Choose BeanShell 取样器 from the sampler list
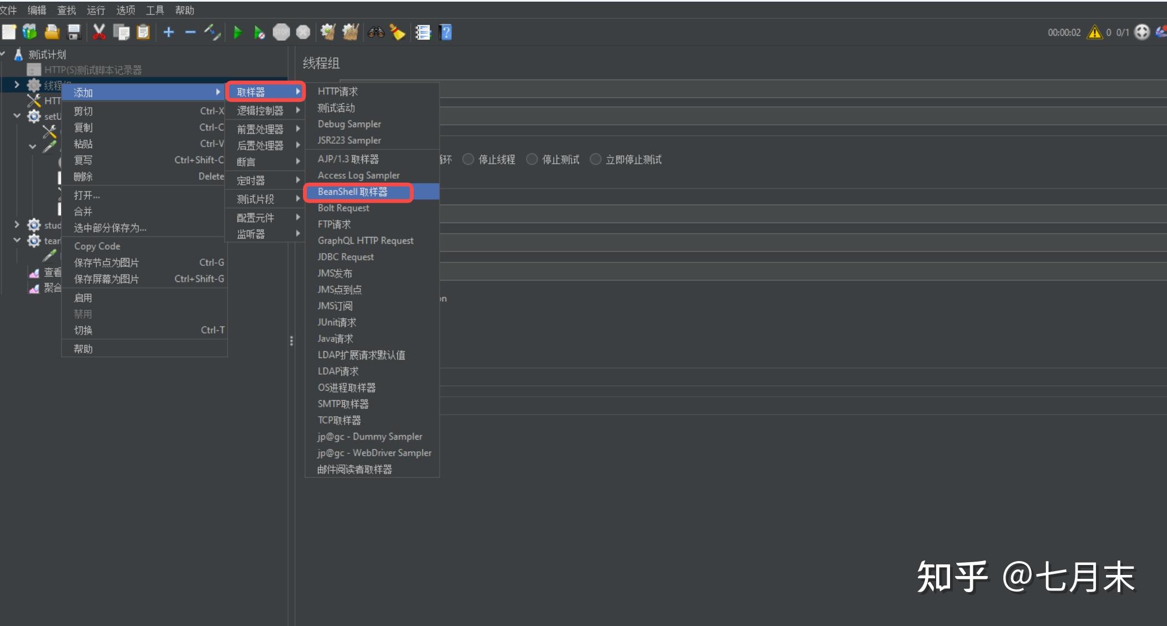Image resolution: width=1167 pixels, height=626 pixels. (353, 191)
